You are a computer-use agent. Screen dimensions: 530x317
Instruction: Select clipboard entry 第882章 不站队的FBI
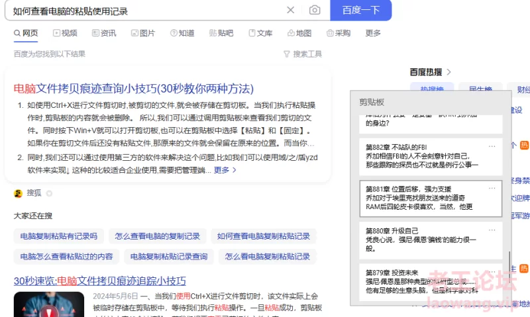coord(430,156)
